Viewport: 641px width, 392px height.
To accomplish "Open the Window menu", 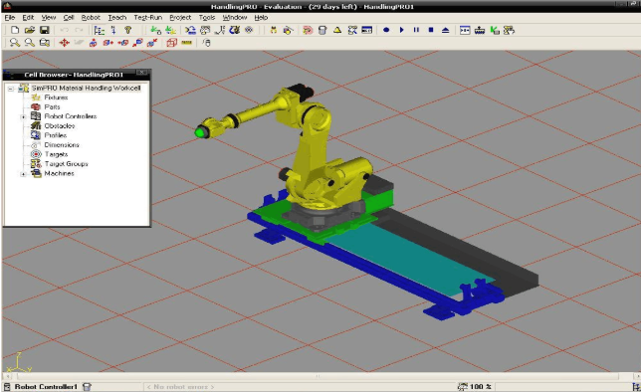I will (235, 18).
